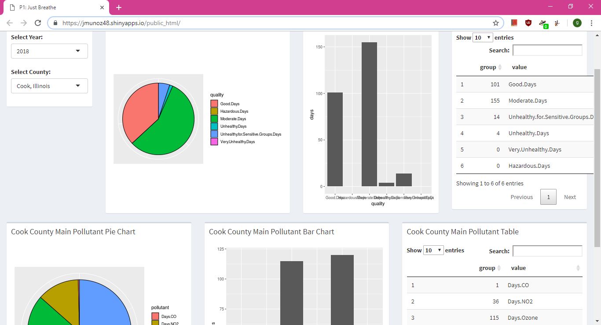Reload the current page
Image resolution: width=601 pixels, height=325 pixels.
click(x=38, y=23)
